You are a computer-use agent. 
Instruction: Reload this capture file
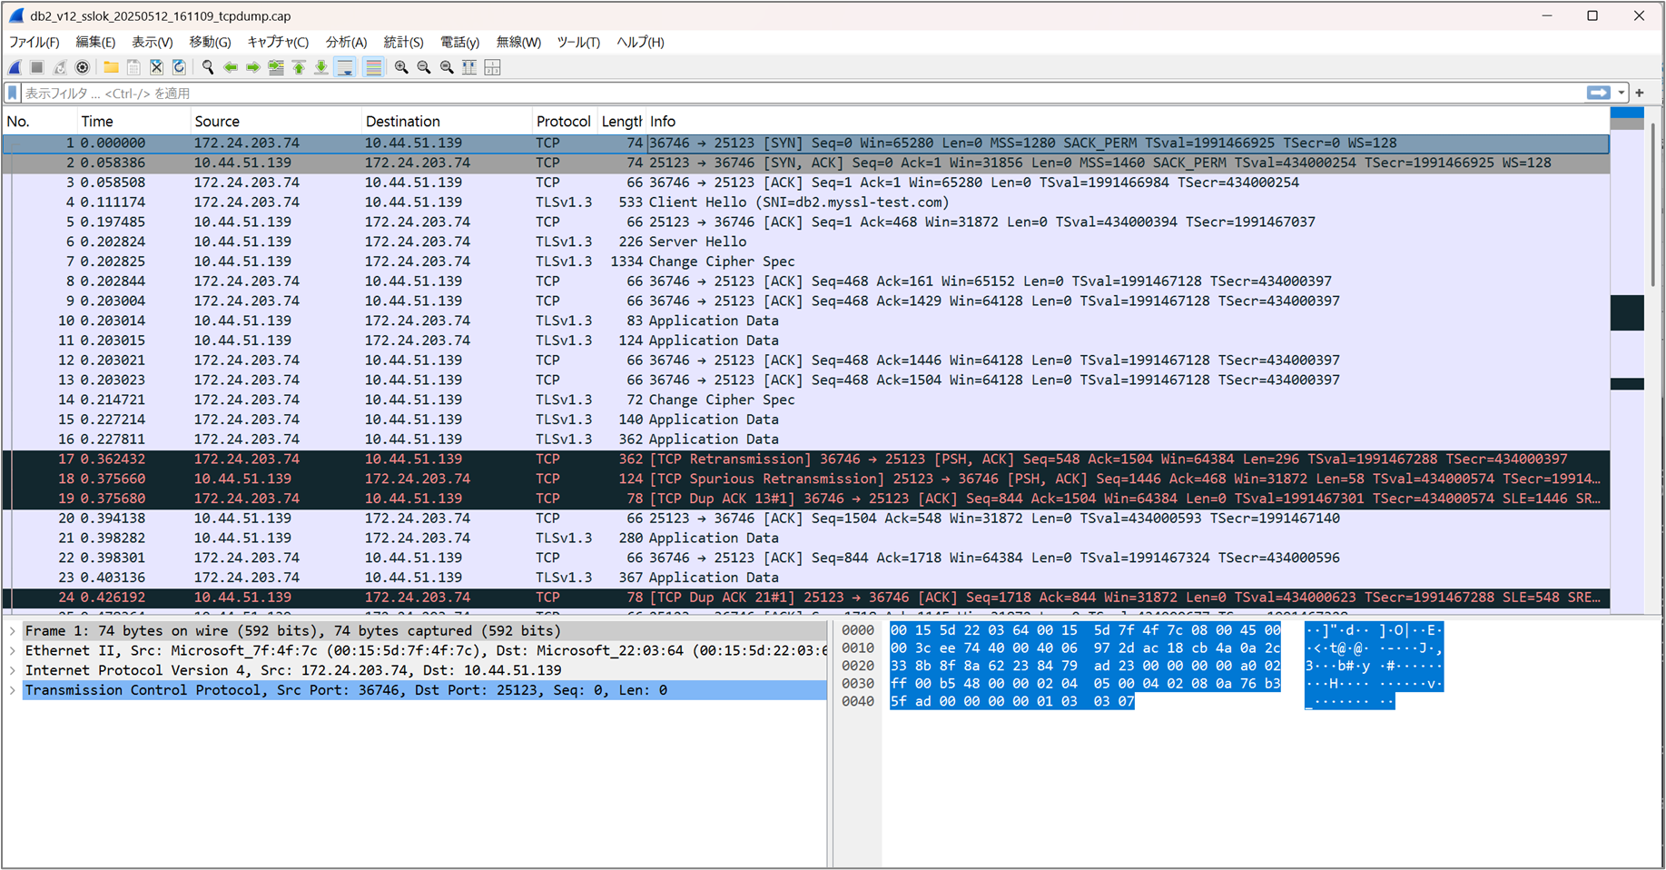[x=179, y=66]
